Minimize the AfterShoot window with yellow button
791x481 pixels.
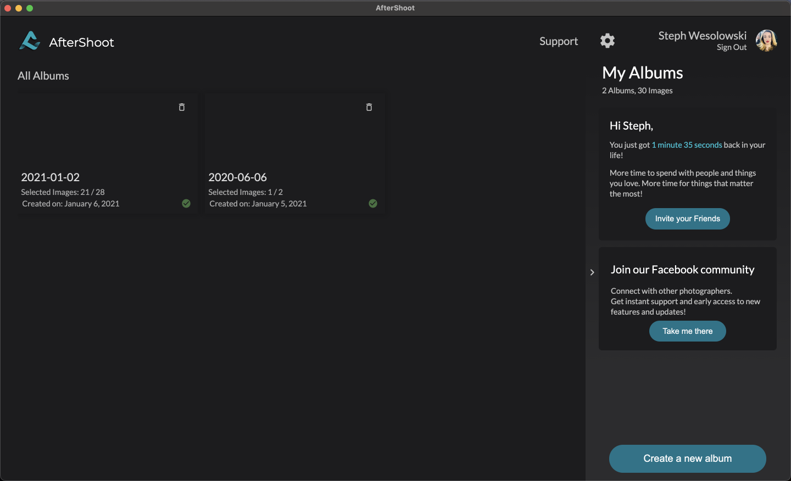click(x=19, y=8)
